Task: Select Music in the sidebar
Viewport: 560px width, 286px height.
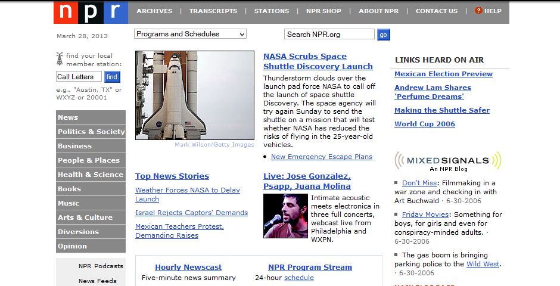Action: [x=91, y=203]
